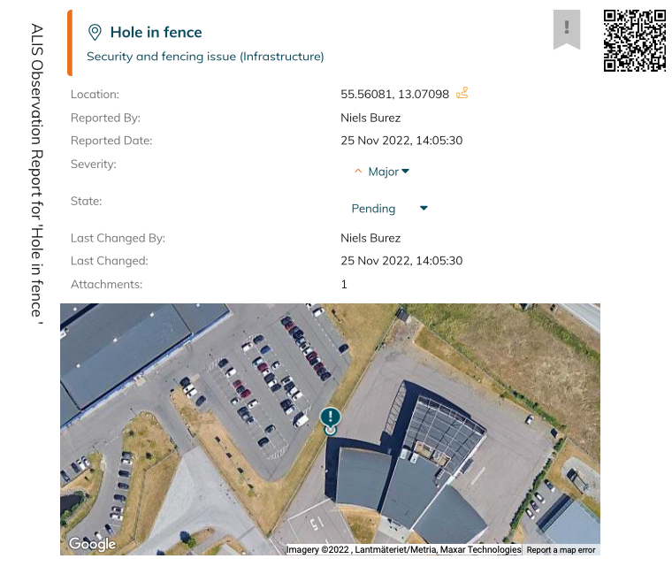The width and height of the screenshot is (672, 574).
Task: Click the orange route icon beside coordinates
Action: point(462,93)
